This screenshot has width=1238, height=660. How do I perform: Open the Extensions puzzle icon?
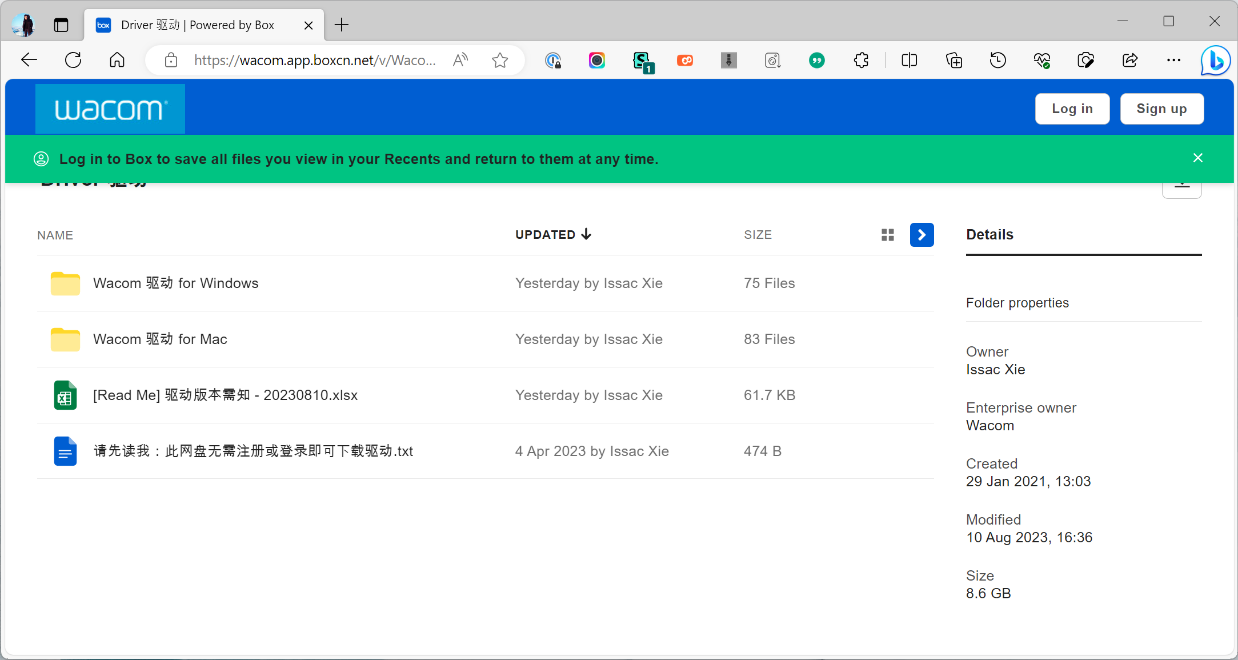pyautogui.click(x=861, y=60)
